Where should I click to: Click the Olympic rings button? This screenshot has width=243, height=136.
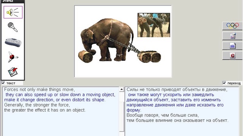pyautogui.click(x=232, y=26)
